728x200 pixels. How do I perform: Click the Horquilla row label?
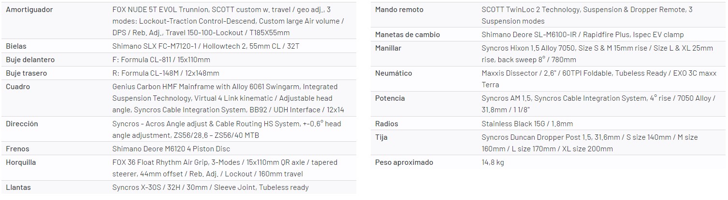tap(21, 162)
